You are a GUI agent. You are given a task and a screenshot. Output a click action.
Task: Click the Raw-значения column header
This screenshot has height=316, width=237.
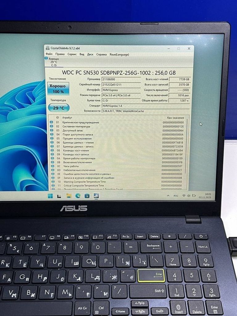pyautogui.click(x=175, y=118)
